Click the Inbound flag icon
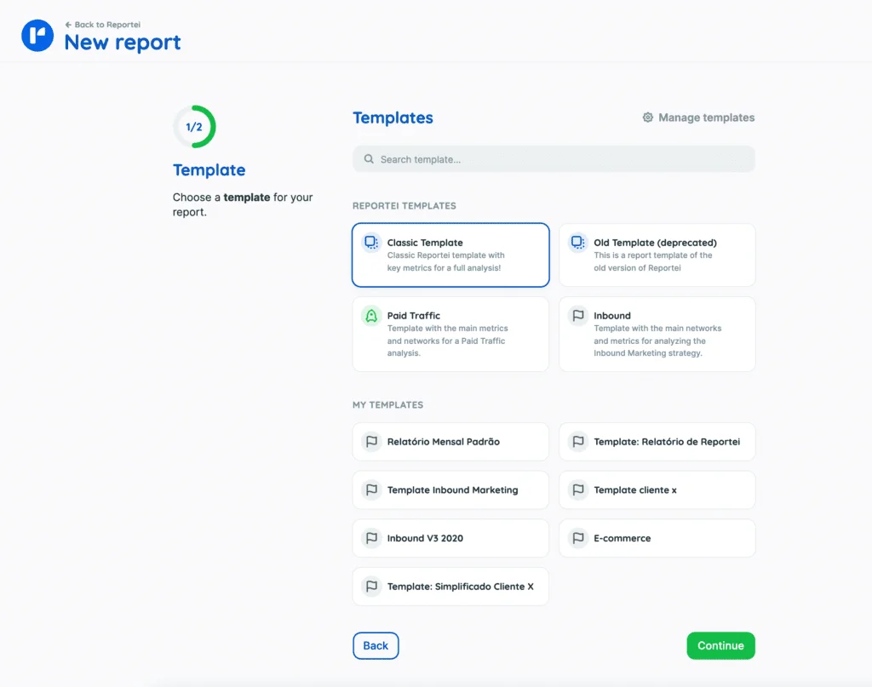Screen dimensions: 872x687 (x=578, y=316)
